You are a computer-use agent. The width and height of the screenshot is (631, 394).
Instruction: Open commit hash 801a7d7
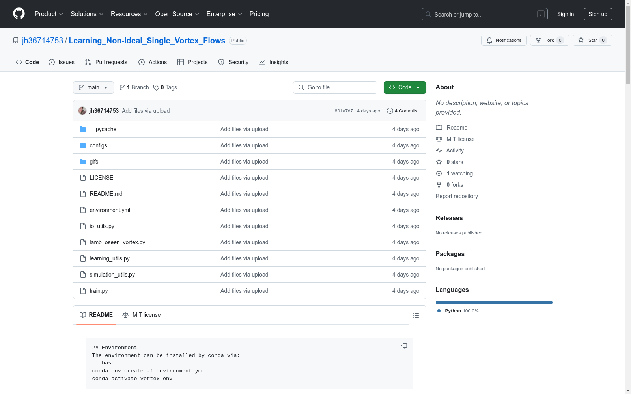tap(344, 111)
